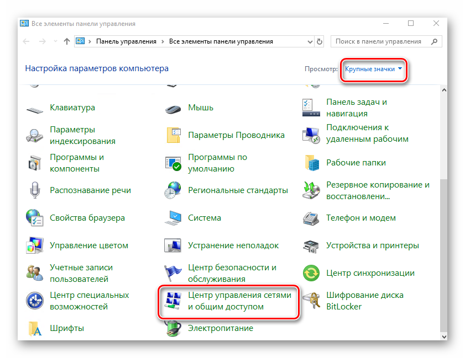Open the 'Управление цветом' link
Viewport: 465px width, 358px height.
point(89,245)
